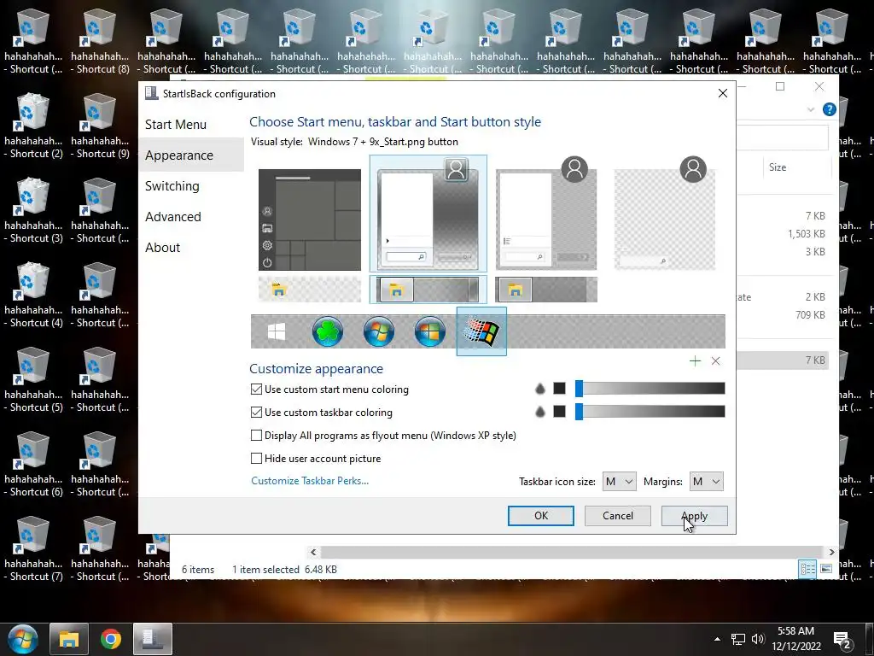Toggle Use custom taskbar coloring

pyautogui.click(x=322, y=413)
